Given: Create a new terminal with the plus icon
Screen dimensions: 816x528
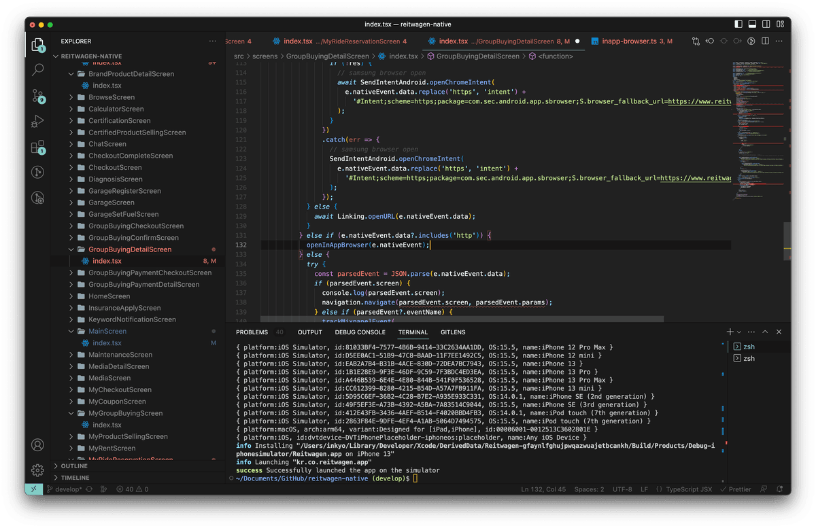Looking at the screenshot, I should (x=730, y=332).
